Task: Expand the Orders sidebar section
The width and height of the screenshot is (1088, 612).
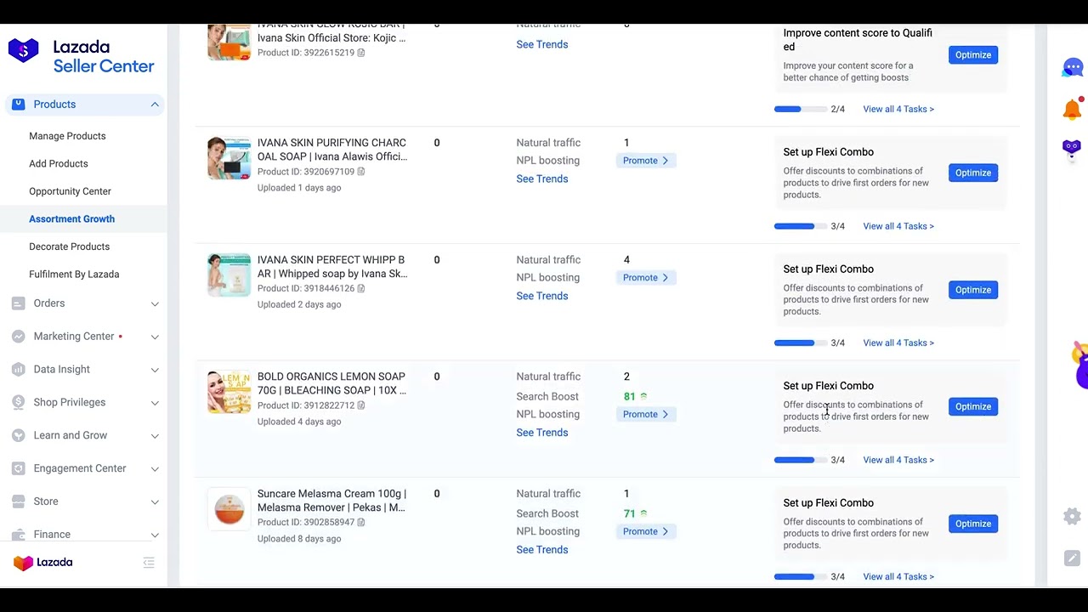Action: pos(155,303)
